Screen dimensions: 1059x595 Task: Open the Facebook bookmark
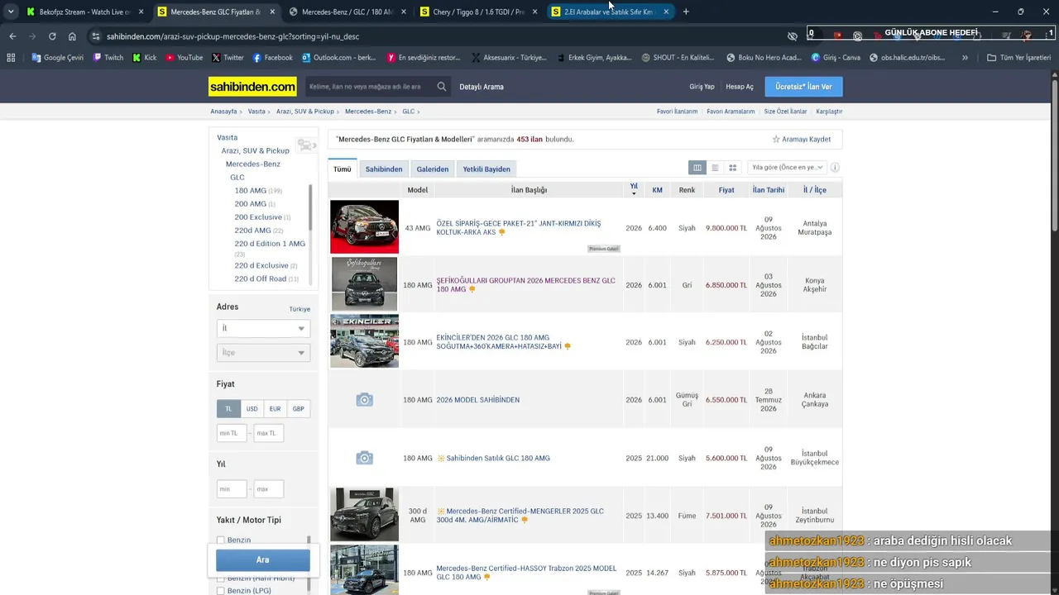tap(272, 58)
